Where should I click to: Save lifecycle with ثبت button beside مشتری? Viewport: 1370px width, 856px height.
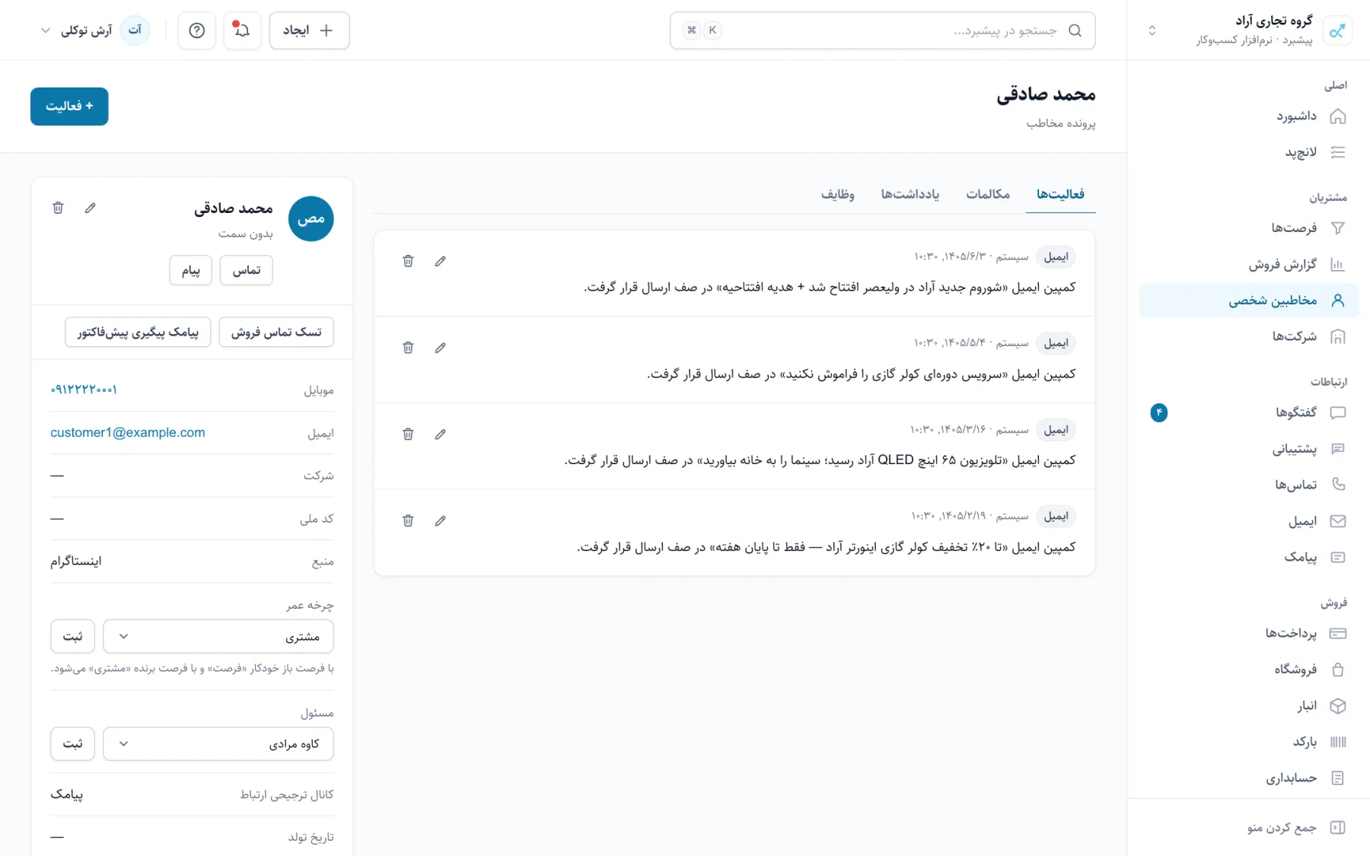click(72, 636)
